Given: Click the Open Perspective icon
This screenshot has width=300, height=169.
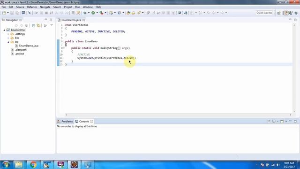Looking at the screenshot, I should (x=279, y=13).
